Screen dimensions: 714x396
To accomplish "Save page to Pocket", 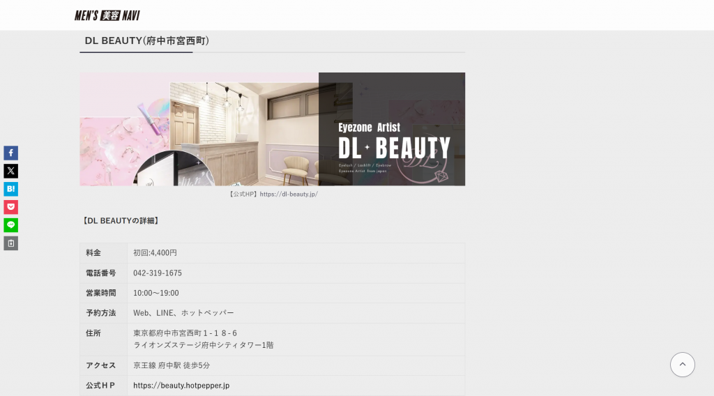I will pyautogui.click(x=10, y=207).
